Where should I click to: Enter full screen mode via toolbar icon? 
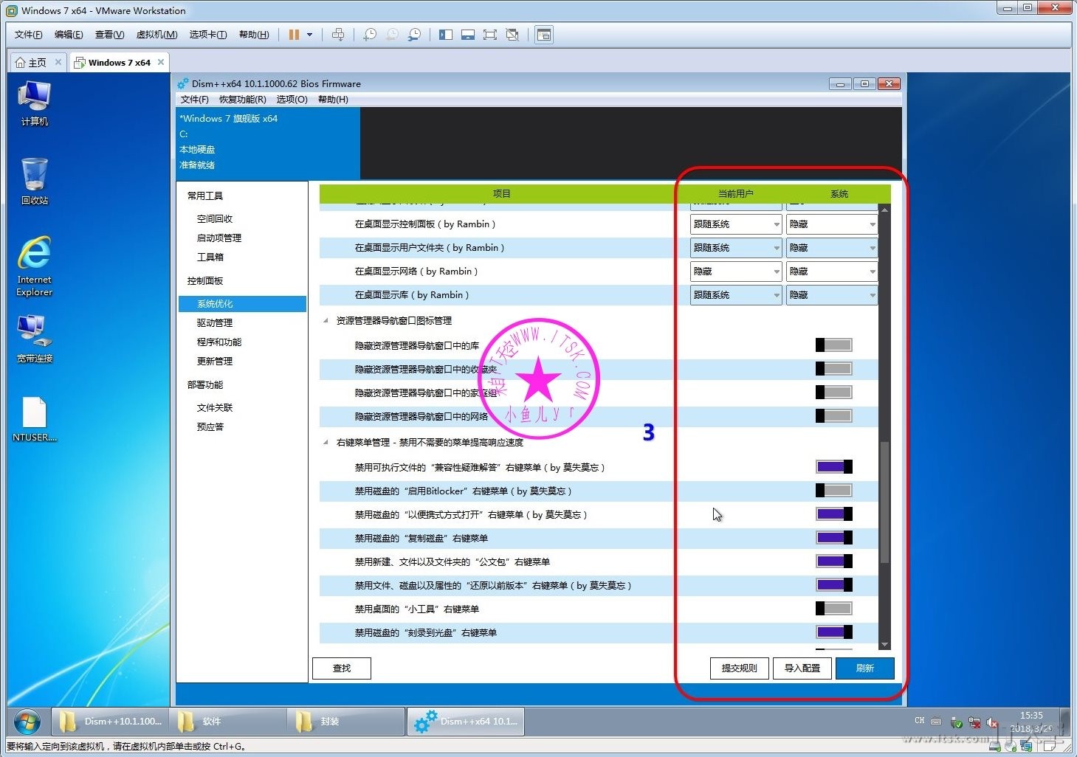(x=489, y=35)
